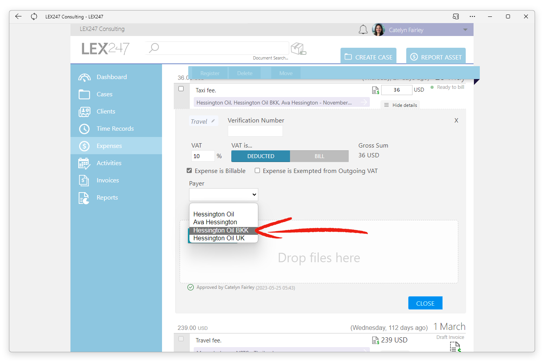
Task: Click the Cases folder icon
Action: point(84,94)
